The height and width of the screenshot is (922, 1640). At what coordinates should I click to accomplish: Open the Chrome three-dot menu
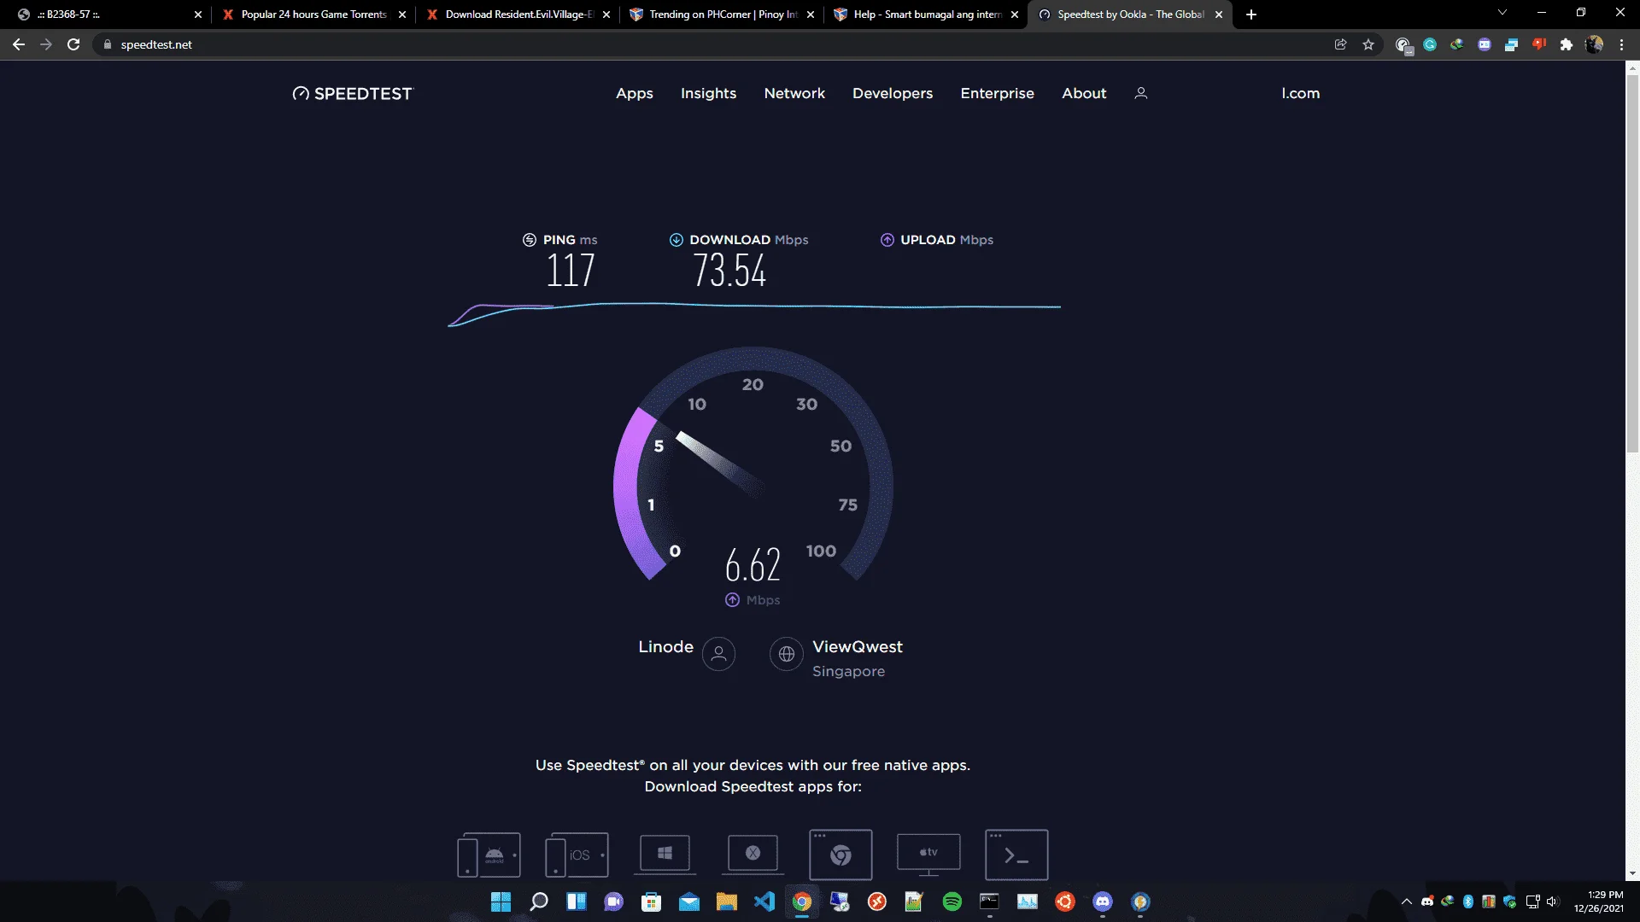coord(1621,44)
